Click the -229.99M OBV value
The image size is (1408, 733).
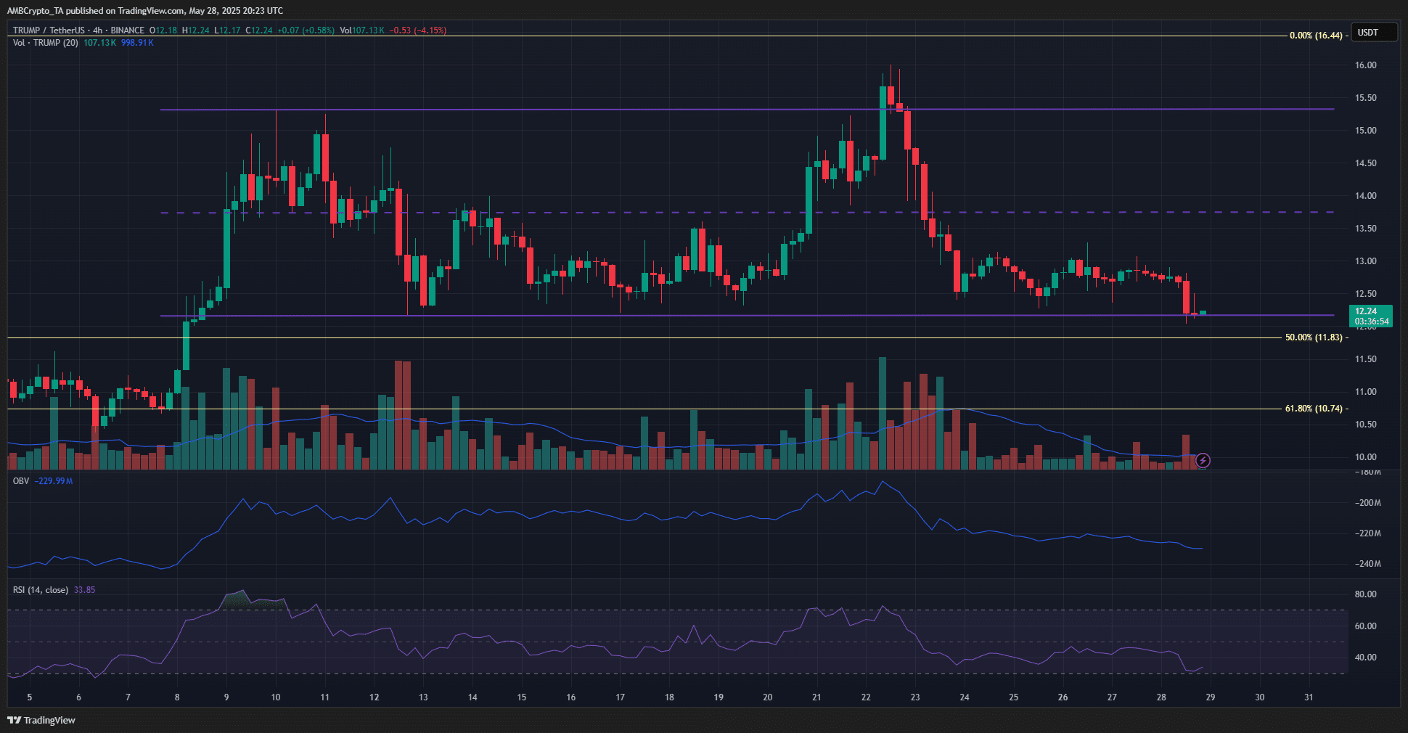pyautogui.click(x=54, y=481)
